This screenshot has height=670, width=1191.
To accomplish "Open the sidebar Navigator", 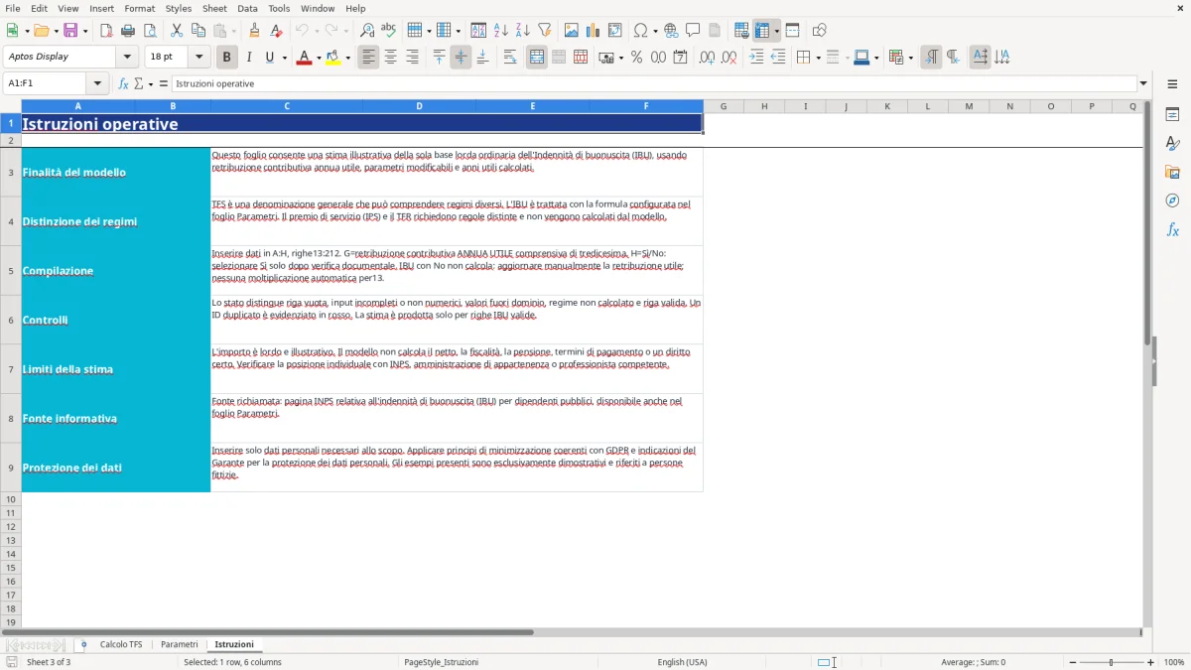I will coord(1172,201).
